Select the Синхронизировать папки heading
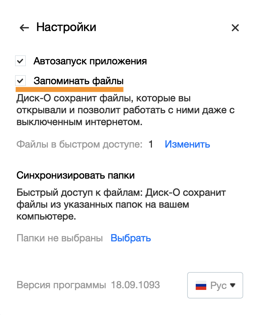The height and width of the screenshot is (315, 259). pyautogui.click(x=75, y=175)
